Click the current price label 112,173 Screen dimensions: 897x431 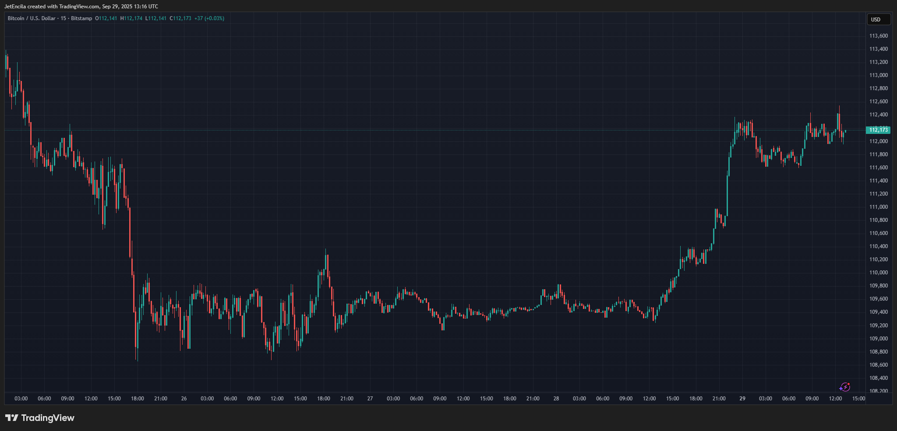coord(878,130)
